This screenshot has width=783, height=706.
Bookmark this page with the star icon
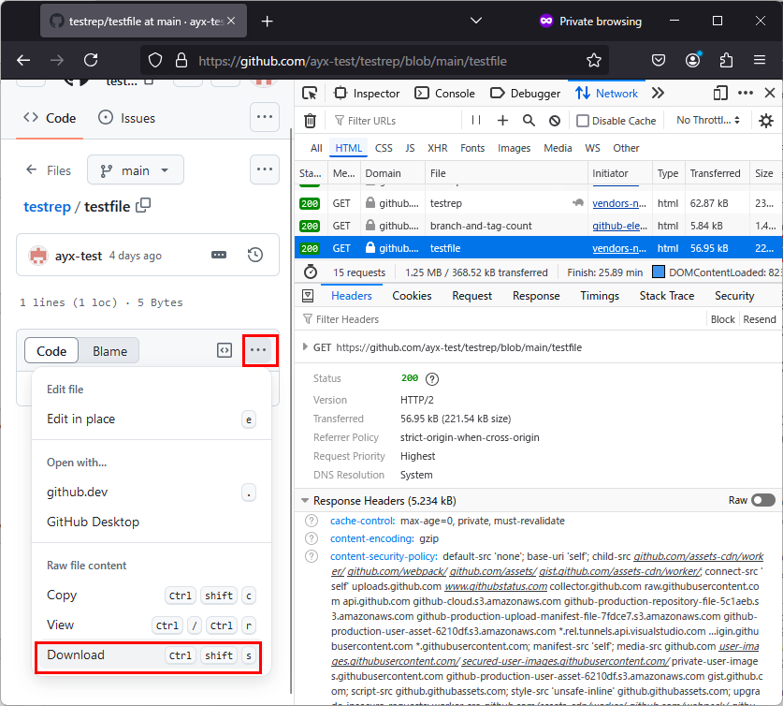tap(594, 61)
